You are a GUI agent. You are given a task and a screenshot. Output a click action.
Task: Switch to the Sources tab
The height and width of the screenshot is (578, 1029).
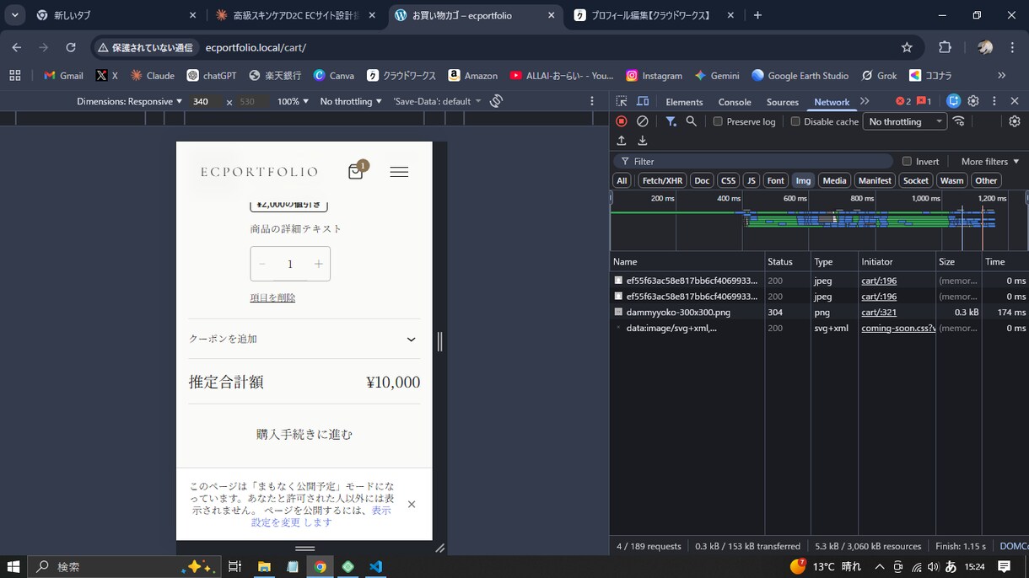(x=783, y=102)
